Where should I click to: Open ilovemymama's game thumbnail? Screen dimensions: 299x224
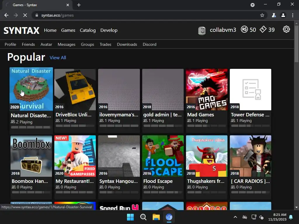point(119,90)
